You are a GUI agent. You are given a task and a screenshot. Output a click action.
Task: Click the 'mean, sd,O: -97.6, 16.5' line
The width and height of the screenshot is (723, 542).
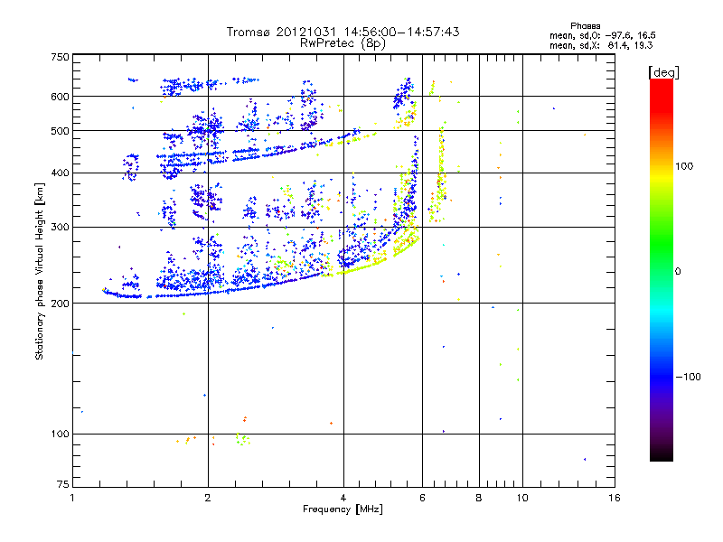pos(602,35)
